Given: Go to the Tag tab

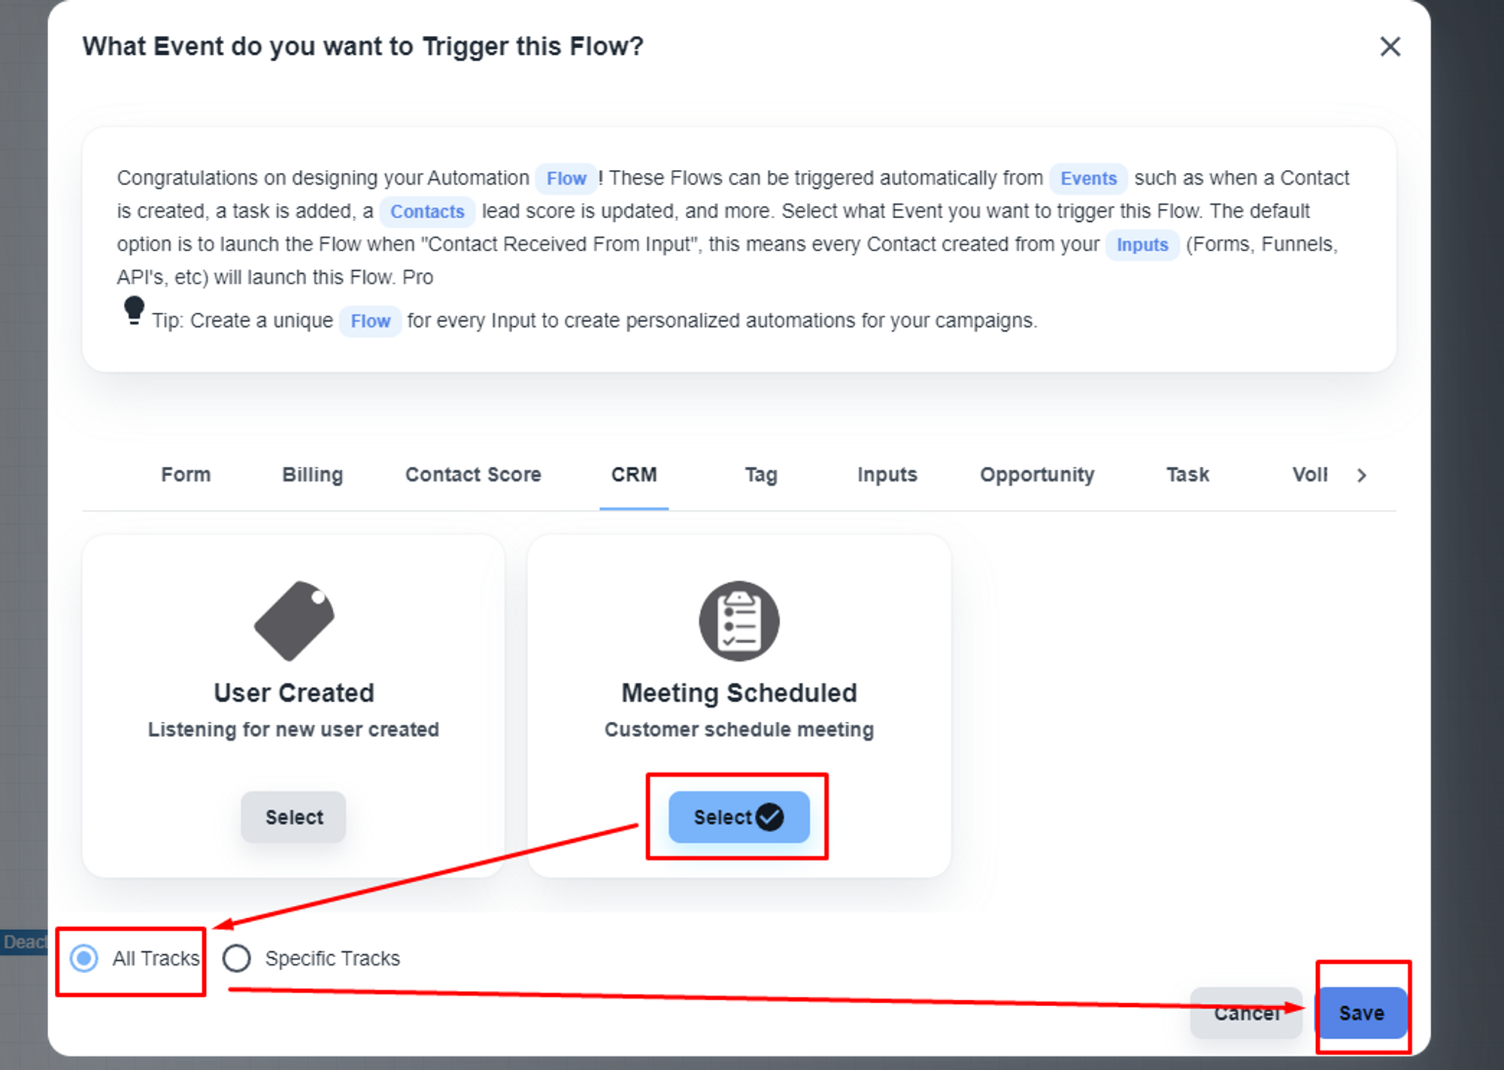Looking at the screenshot, I should click(x=761, y=474).
